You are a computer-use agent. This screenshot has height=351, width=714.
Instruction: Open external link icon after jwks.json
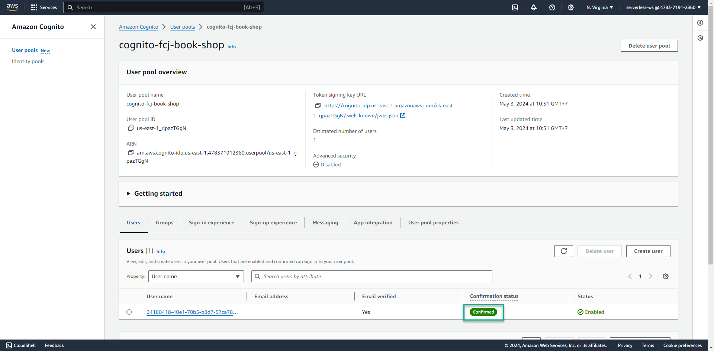[x=403, y=116]
